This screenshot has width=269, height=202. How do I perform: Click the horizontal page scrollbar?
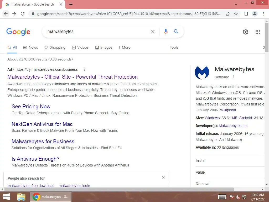[119, 189]
